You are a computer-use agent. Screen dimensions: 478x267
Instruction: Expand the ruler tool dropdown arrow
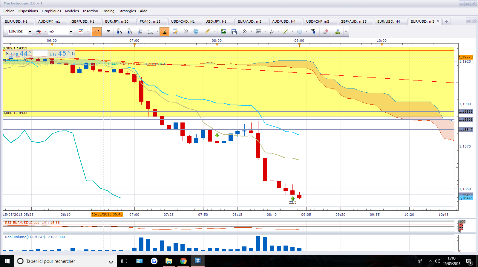point(215,31)
